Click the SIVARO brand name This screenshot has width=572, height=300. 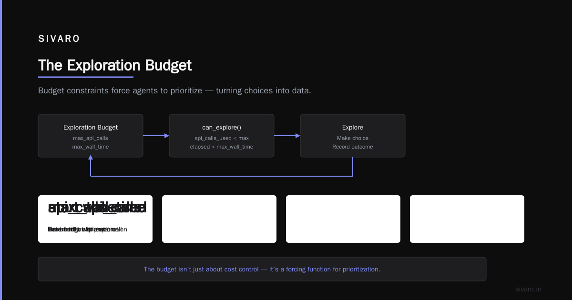pyautogui.click(x=59, y=39)
